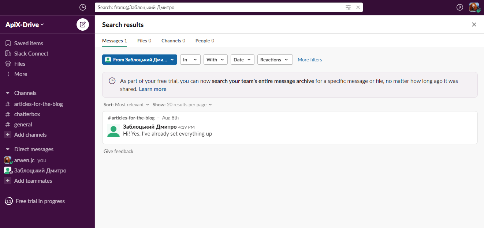Change Sort: Most relevant option
Viewport: 484px width, 228px height.
(x=126, y=104)
